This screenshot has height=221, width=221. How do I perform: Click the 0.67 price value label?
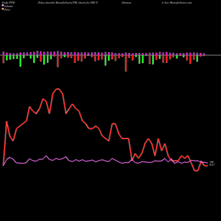(x=212, y=165)
